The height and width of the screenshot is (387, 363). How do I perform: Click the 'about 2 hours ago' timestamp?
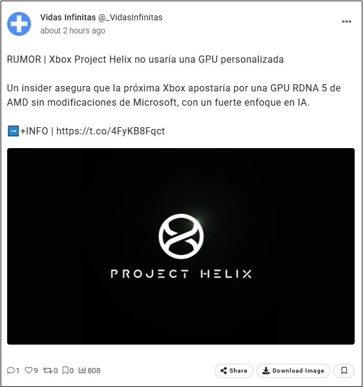[x=73, y=30]
